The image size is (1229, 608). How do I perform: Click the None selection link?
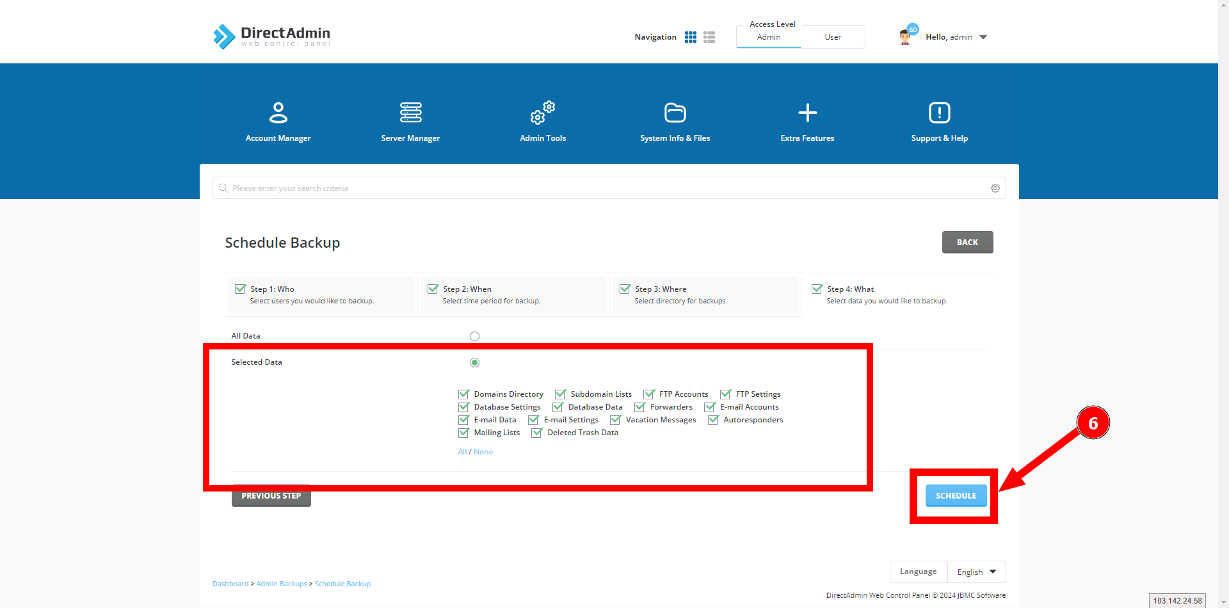point(483,452)
